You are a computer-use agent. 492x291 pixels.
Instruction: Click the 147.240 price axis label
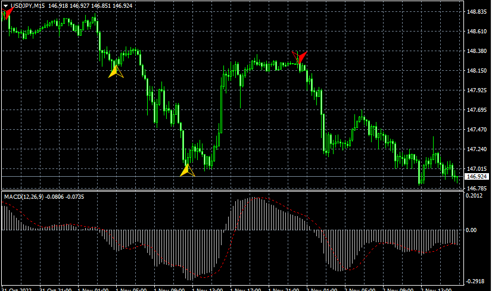(476, 149)
